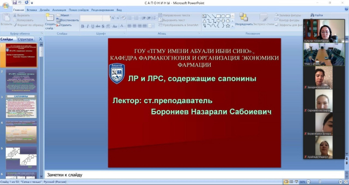This screenshot has width=349, height=185.
Task: Toggle align text right
Action: (x=140, y=26)
